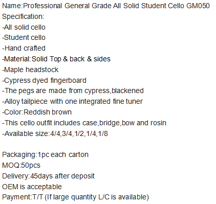Screen dimensions: 216x204
Task: Click the product name line with GM050
Action: pos(106,6)
